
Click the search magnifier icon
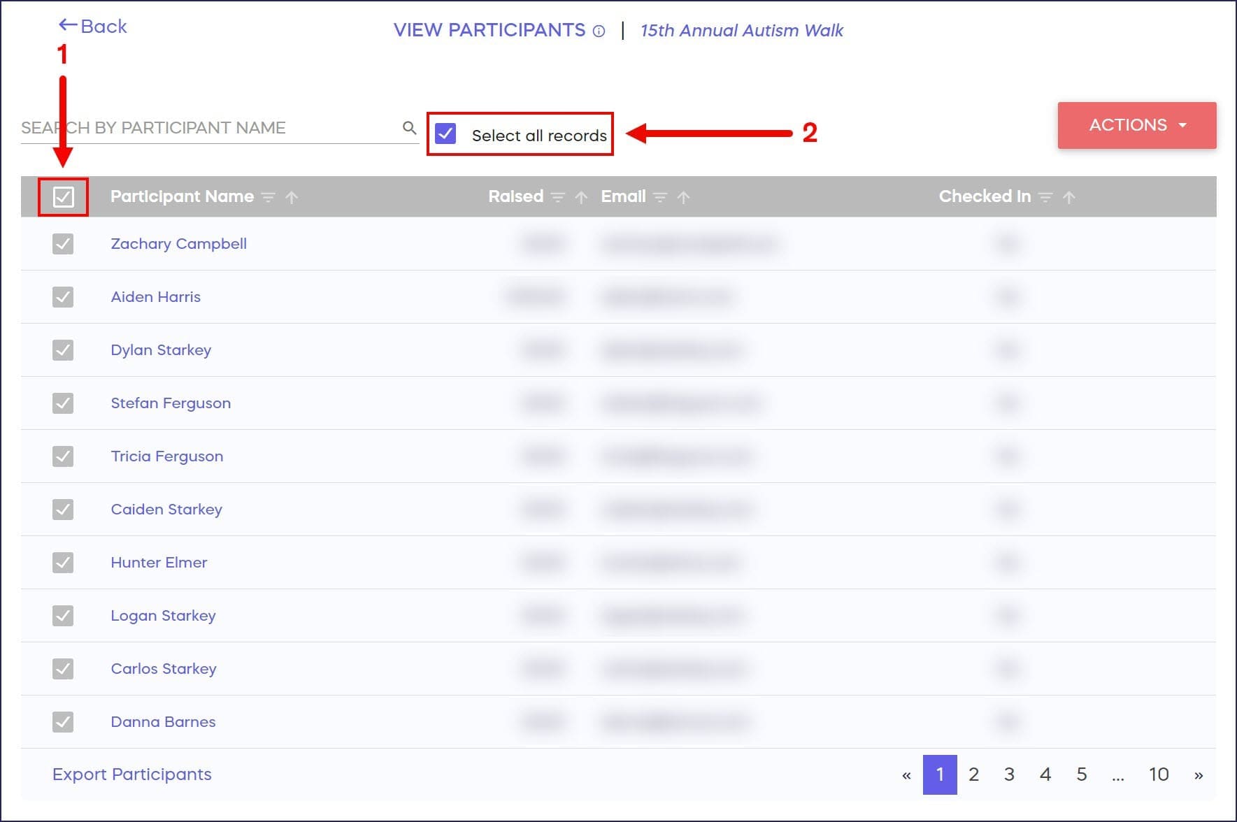pyautogui.click(x=409, y=127)
